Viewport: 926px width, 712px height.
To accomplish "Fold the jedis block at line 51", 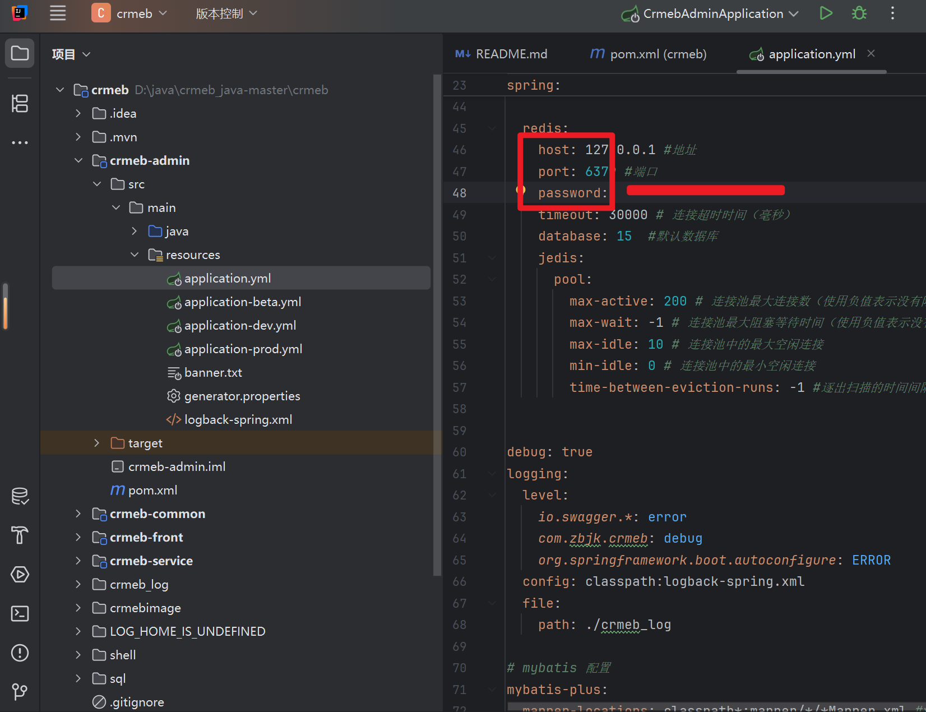I will [492, 258].
